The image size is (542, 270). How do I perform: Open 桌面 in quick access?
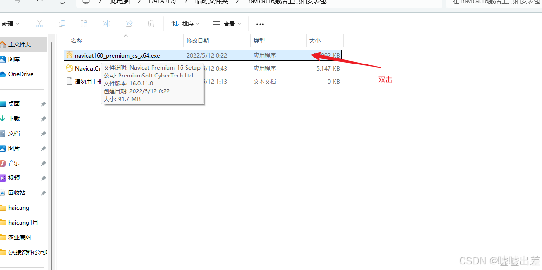14,104
